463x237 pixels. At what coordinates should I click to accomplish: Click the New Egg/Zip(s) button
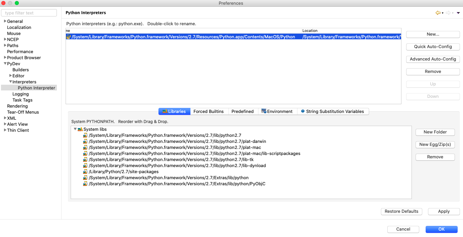(x=435, y=145)
